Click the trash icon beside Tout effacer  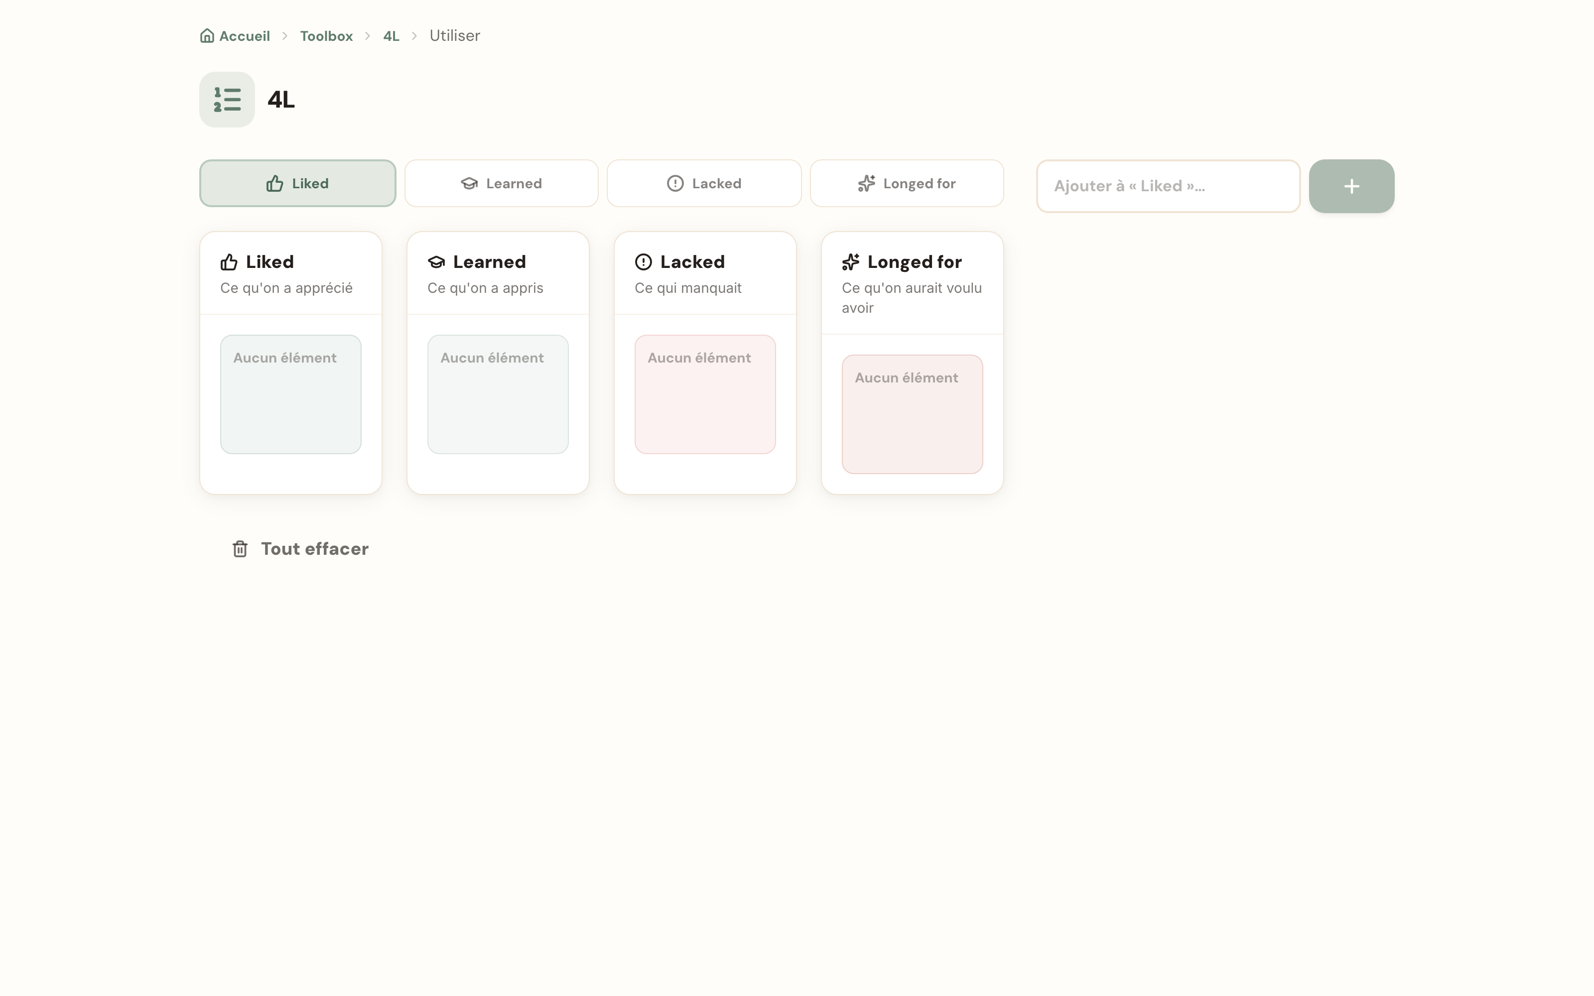click(x=240, y=549)
